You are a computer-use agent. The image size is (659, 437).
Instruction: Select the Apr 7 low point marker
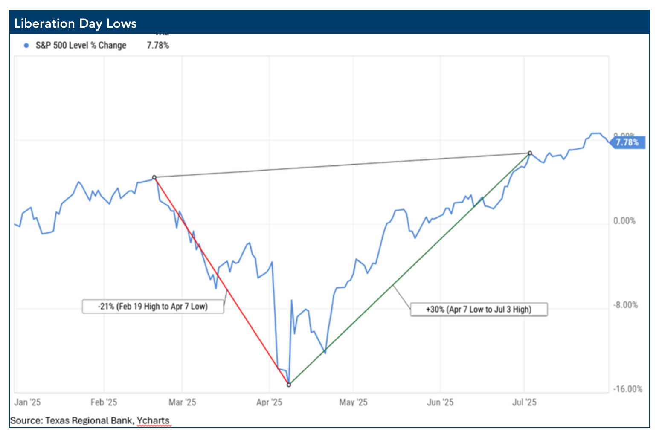click(289, 385)
